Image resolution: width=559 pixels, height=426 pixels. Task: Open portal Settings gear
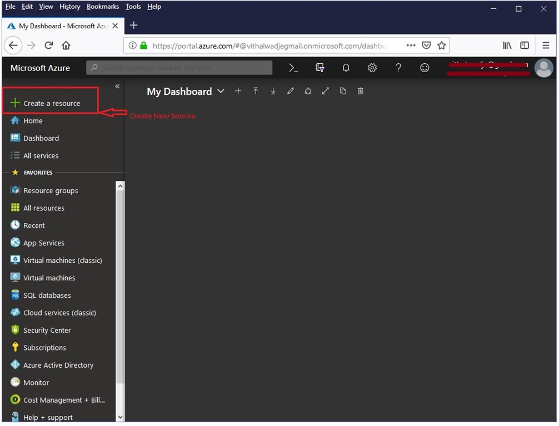pos(372,67)
